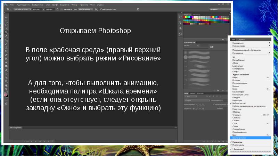Toggle filter for type layers (T)
The image size is (278, 156).
[x=213, y=97]
